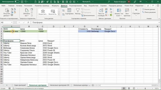Image resolution: width=161 pixels, height=90 pixels.
Task: Click the zoom slider handle
Action: click(x=145, y=88)
